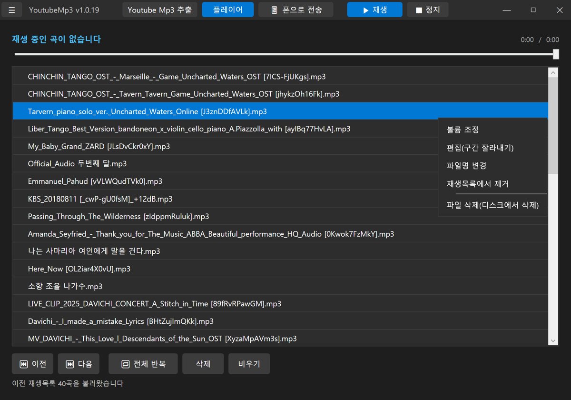Screen dimensions: 571x400
Task: Select 편집(구간 잘라내기) in the context menu
Action: pos(492,148)
